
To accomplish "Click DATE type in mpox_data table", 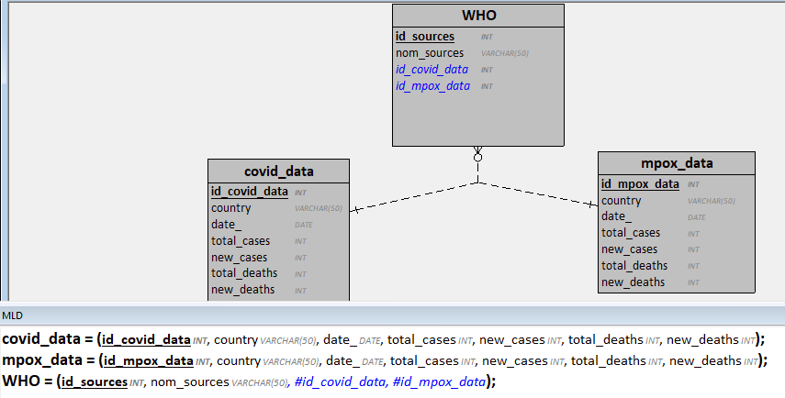I will pyautogui.click(x=696, y=217).
